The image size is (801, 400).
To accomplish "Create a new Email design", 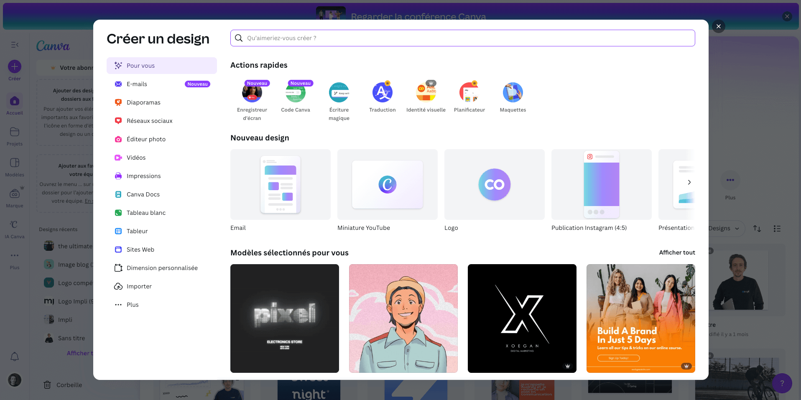I will [x=281, y=190].
